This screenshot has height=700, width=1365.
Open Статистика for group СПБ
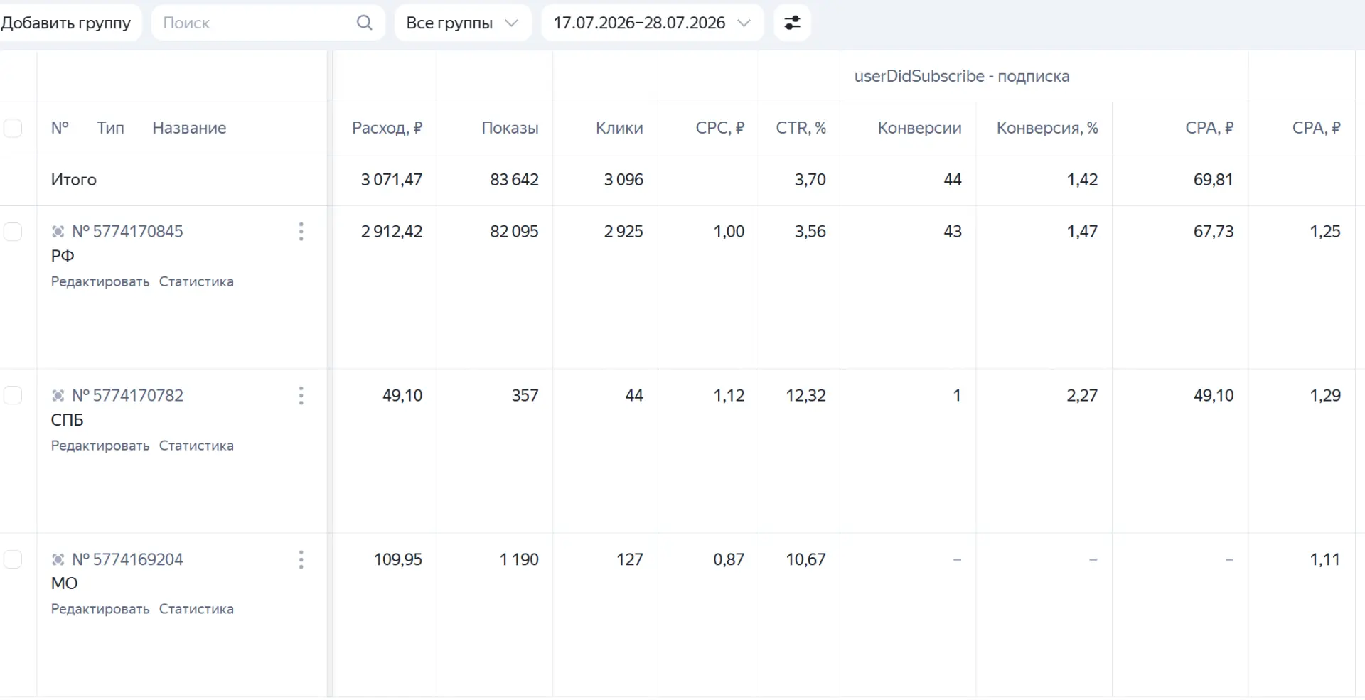196,446
